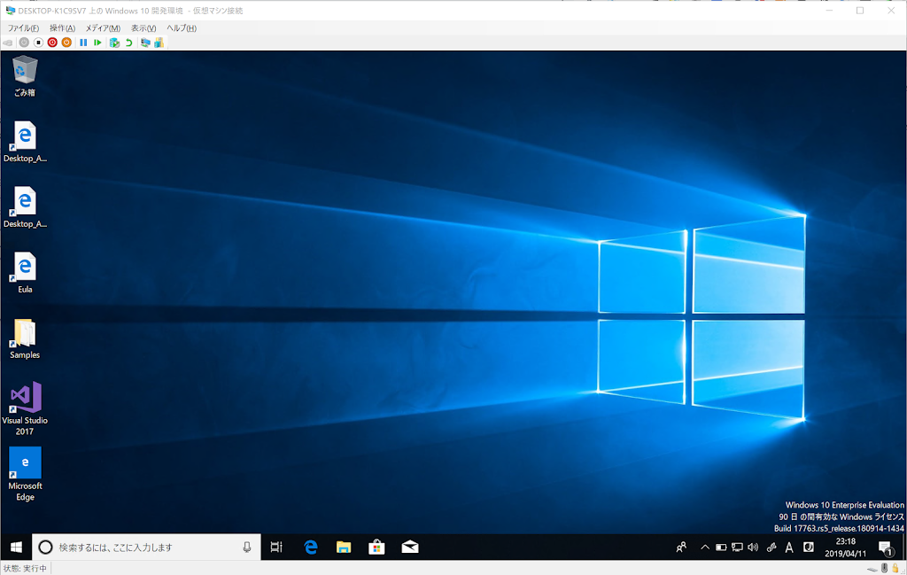
Task: Click the Japanese IME J icon in tray
Action: 809,548
